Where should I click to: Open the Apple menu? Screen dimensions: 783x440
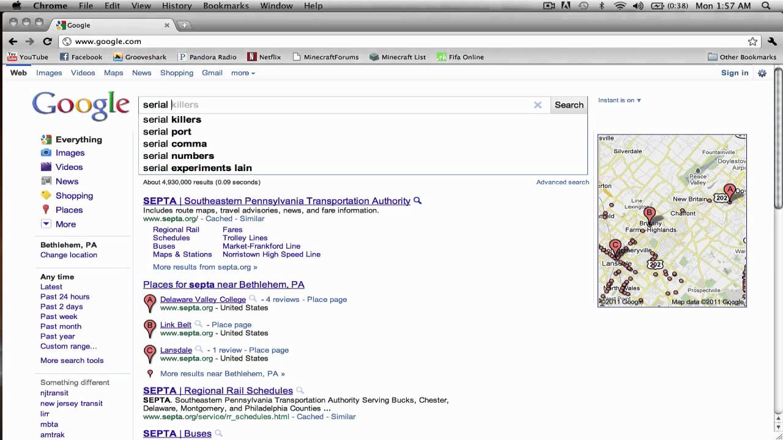(17, 5)
